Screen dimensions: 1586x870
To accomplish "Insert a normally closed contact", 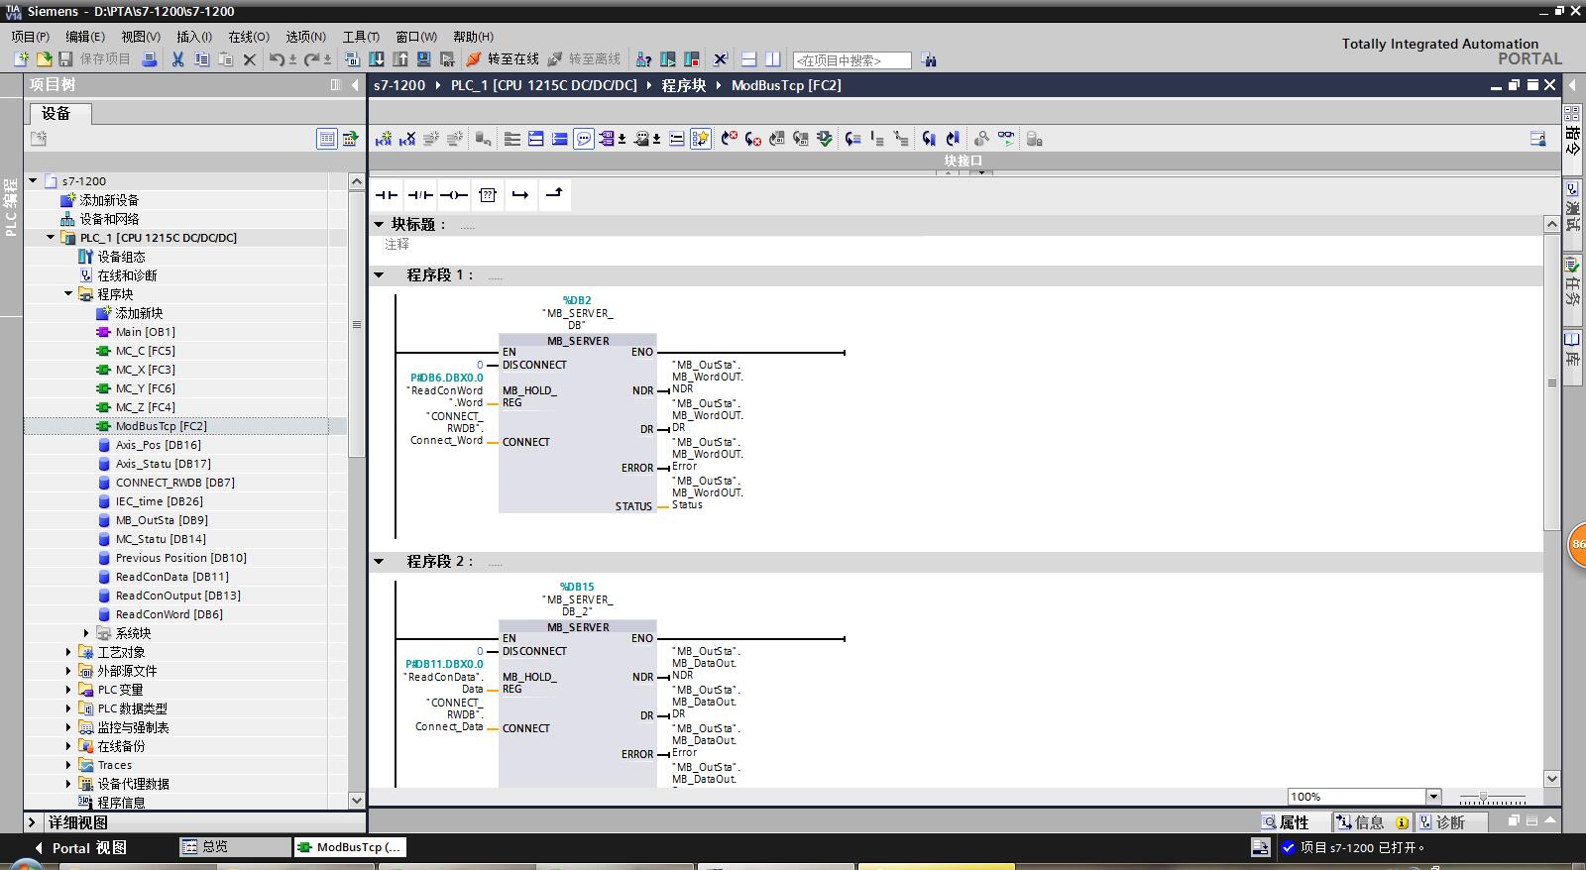I will pos(420,195).
